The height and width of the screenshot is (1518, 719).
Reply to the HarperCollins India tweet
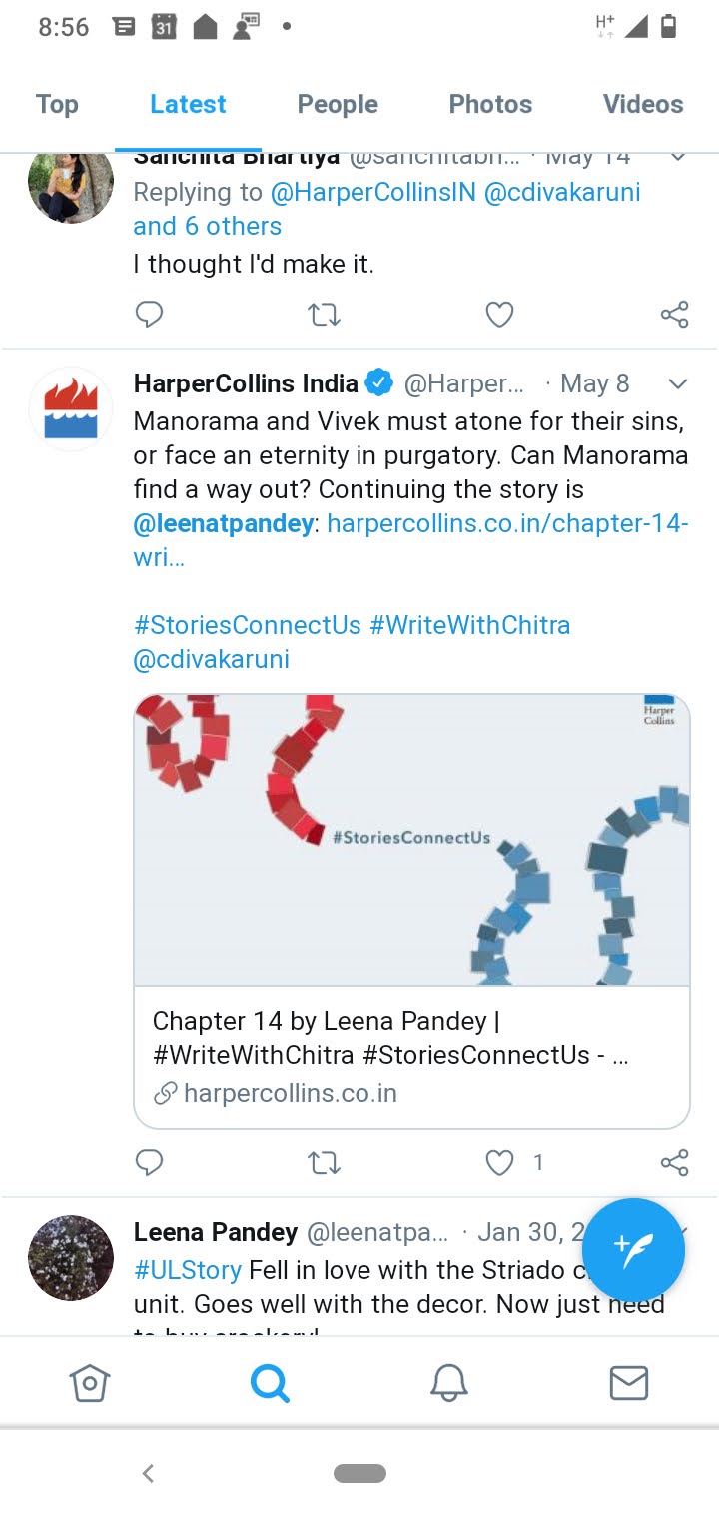149,1162
